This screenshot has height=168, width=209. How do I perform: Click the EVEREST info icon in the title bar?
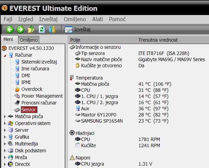(4, 8)
